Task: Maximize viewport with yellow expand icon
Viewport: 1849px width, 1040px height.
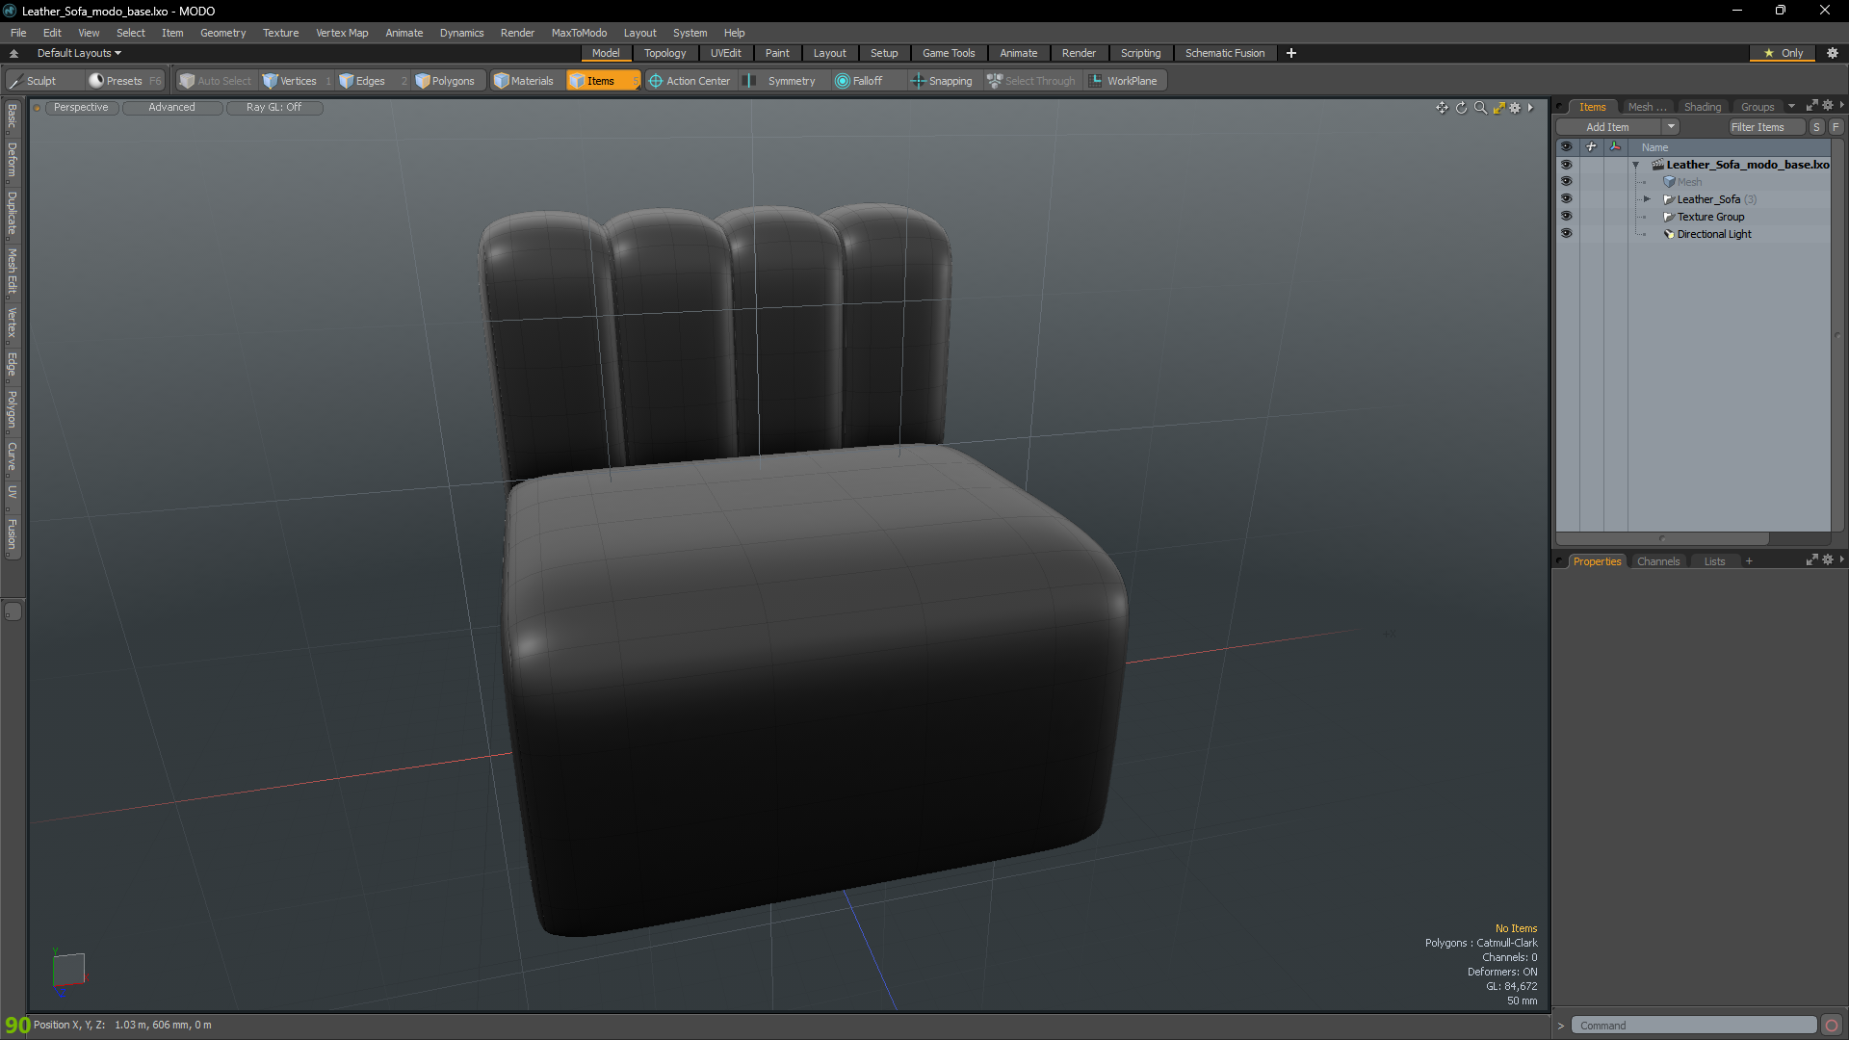Action: click(x=1498, y=108)
